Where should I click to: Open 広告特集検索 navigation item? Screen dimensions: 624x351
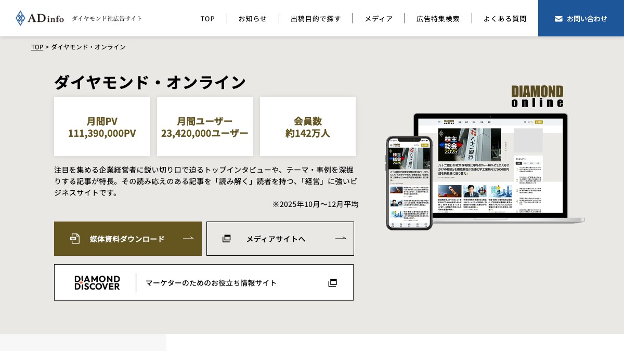438,18
